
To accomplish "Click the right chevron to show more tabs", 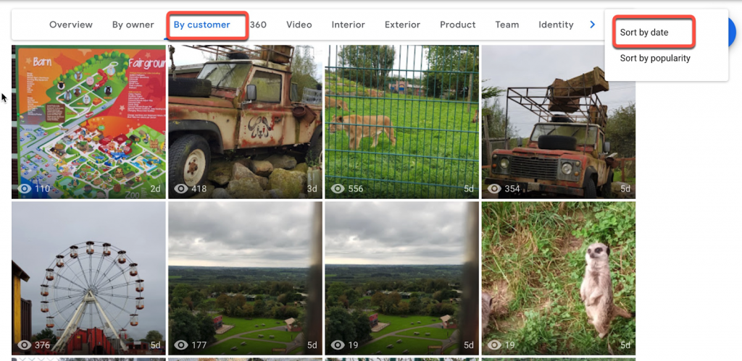I will [x=593, y=25].
